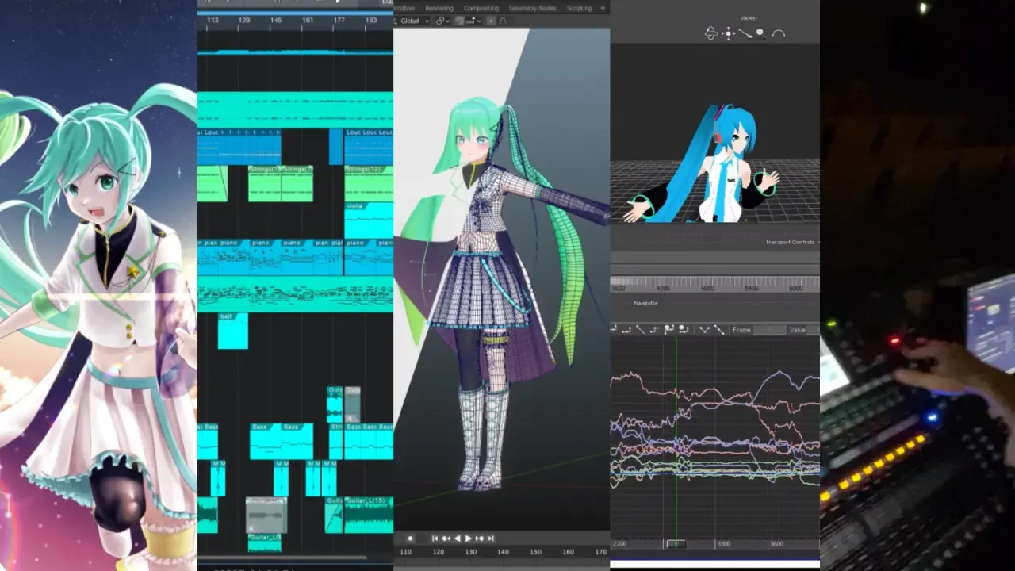The image size is (1015, 571).
Task: Enable the auto-keyframing record button in the timeline
Action: click(410, 538)
